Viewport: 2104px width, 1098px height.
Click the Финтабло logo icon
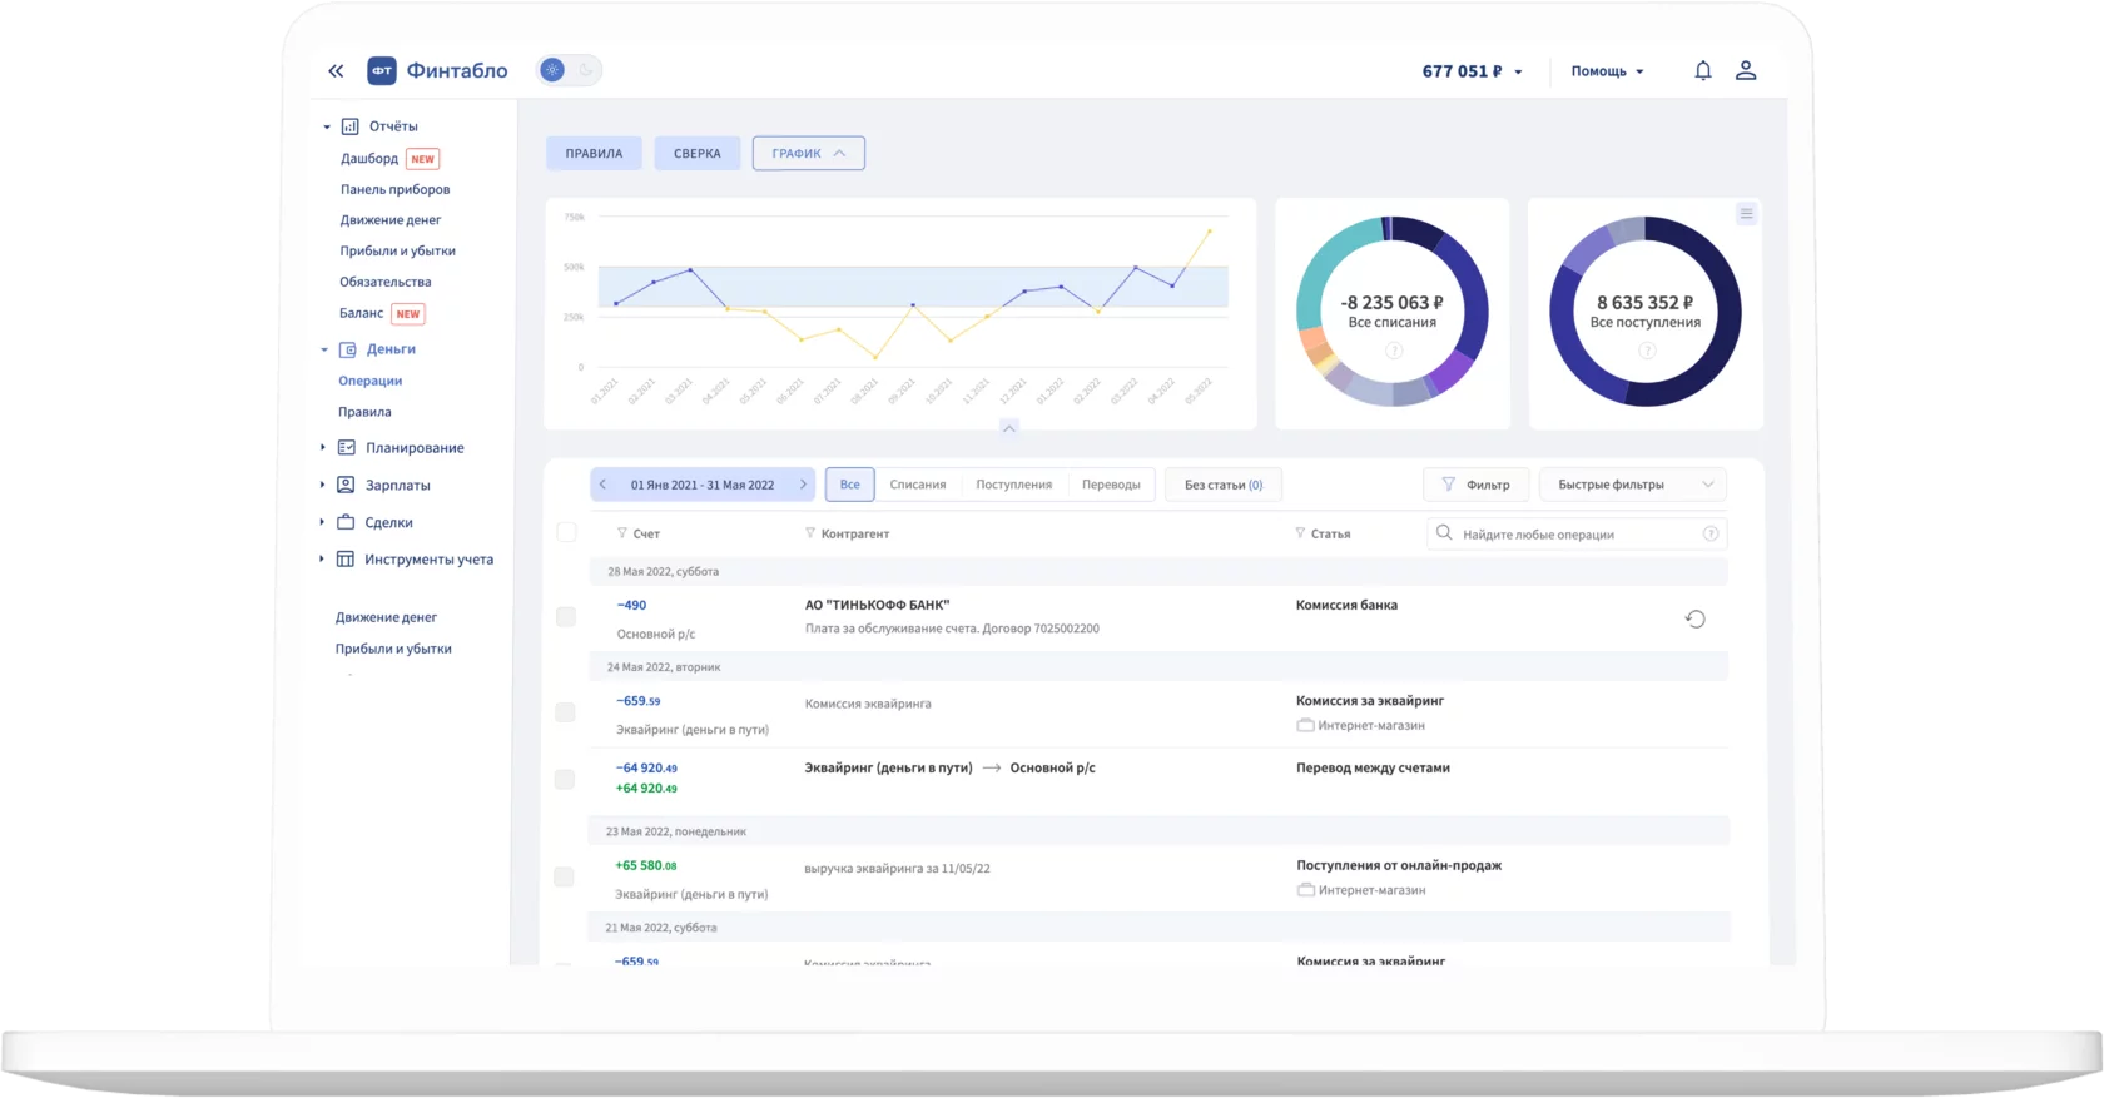tap(381, 71)
